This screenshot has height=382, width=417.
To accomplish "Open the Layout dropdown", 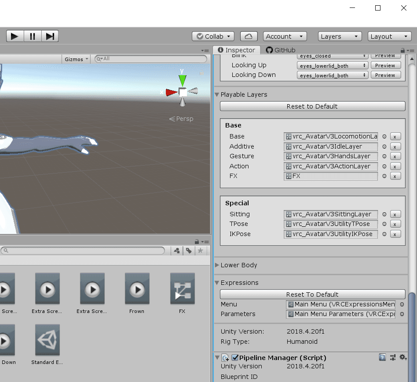I will click(389, 36).
